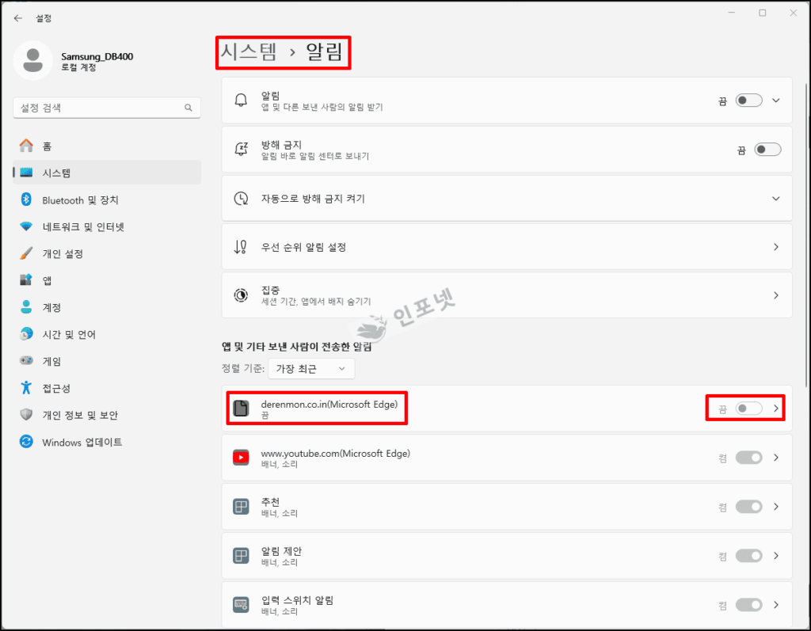Screen dimensions: 811x631
Task: Click the bell icon next to 알림
Action: pyautogui.click(x=241, y=101)
